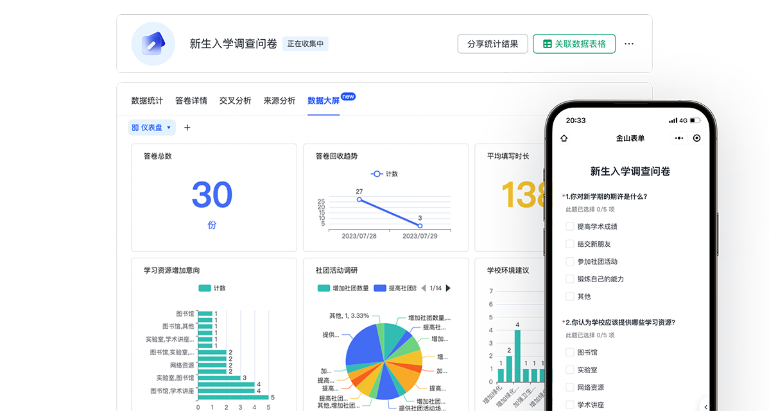
Task: Tap the home icon in phone header
Action: pyautogui.click(x=564, y=138)
